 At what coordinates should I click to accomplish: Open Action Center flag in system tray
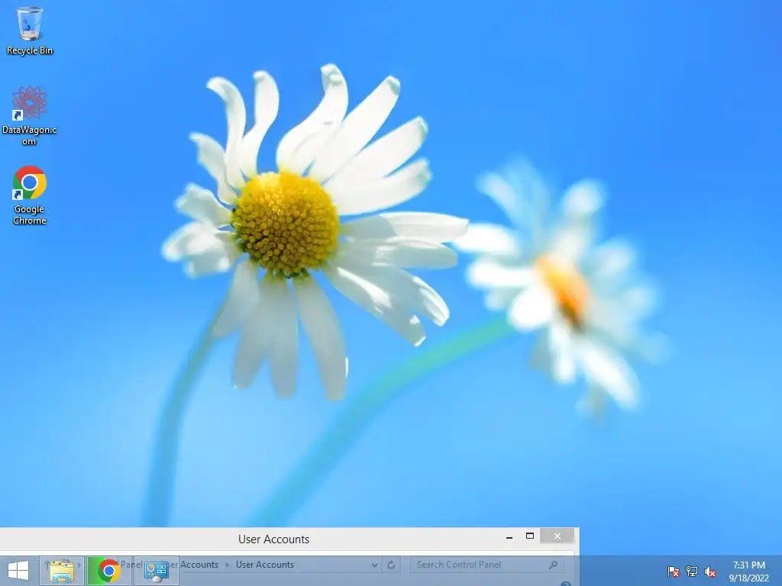pyautogui.click(x=673, y=571)
